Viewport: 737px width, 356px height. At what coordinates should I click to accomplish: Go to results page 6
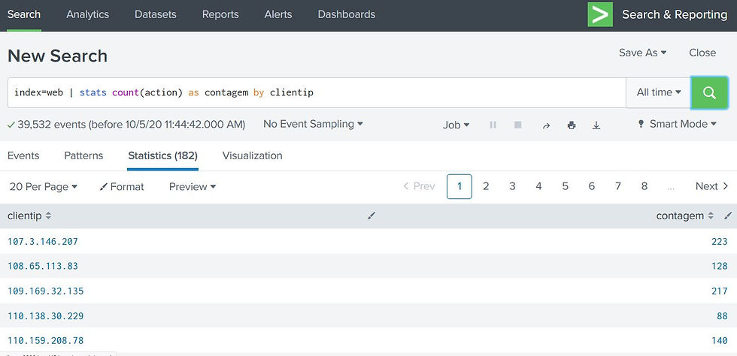(591, 186)
